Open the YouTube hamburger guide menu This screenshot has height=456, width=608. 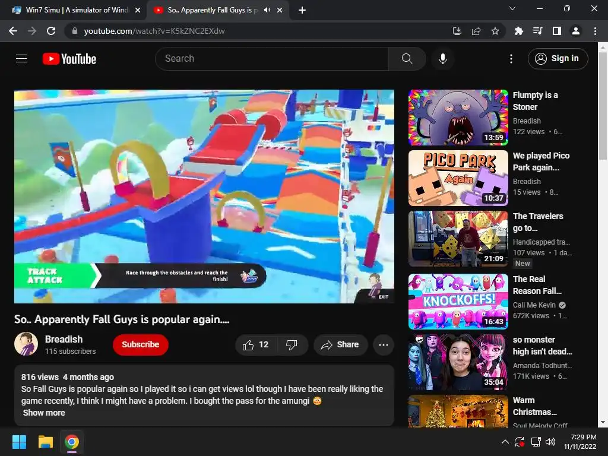pos(21,59)
